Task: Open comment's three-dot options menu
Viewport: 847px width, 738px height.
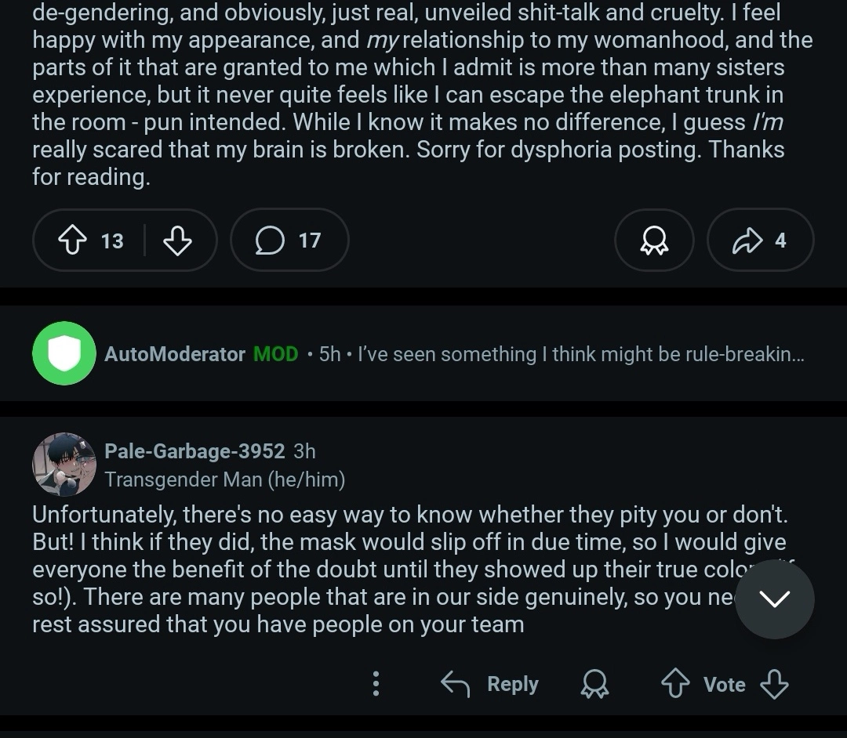Action: coord(376,684)
